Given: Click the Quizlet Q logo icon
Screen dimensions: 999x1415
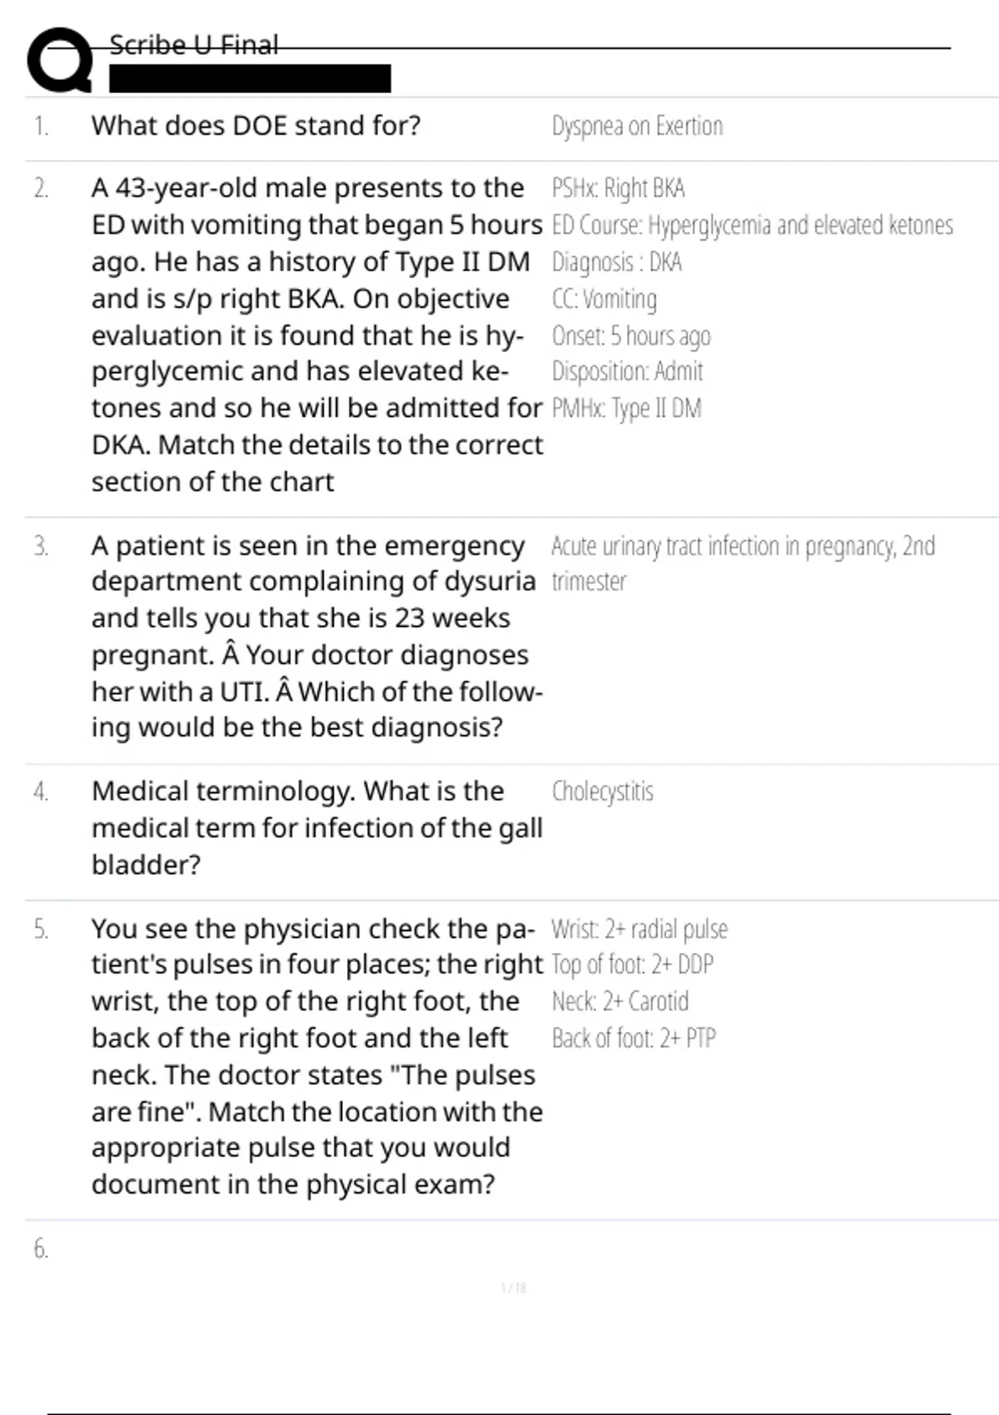Looking at the screenshot, I should coord(59,60).
